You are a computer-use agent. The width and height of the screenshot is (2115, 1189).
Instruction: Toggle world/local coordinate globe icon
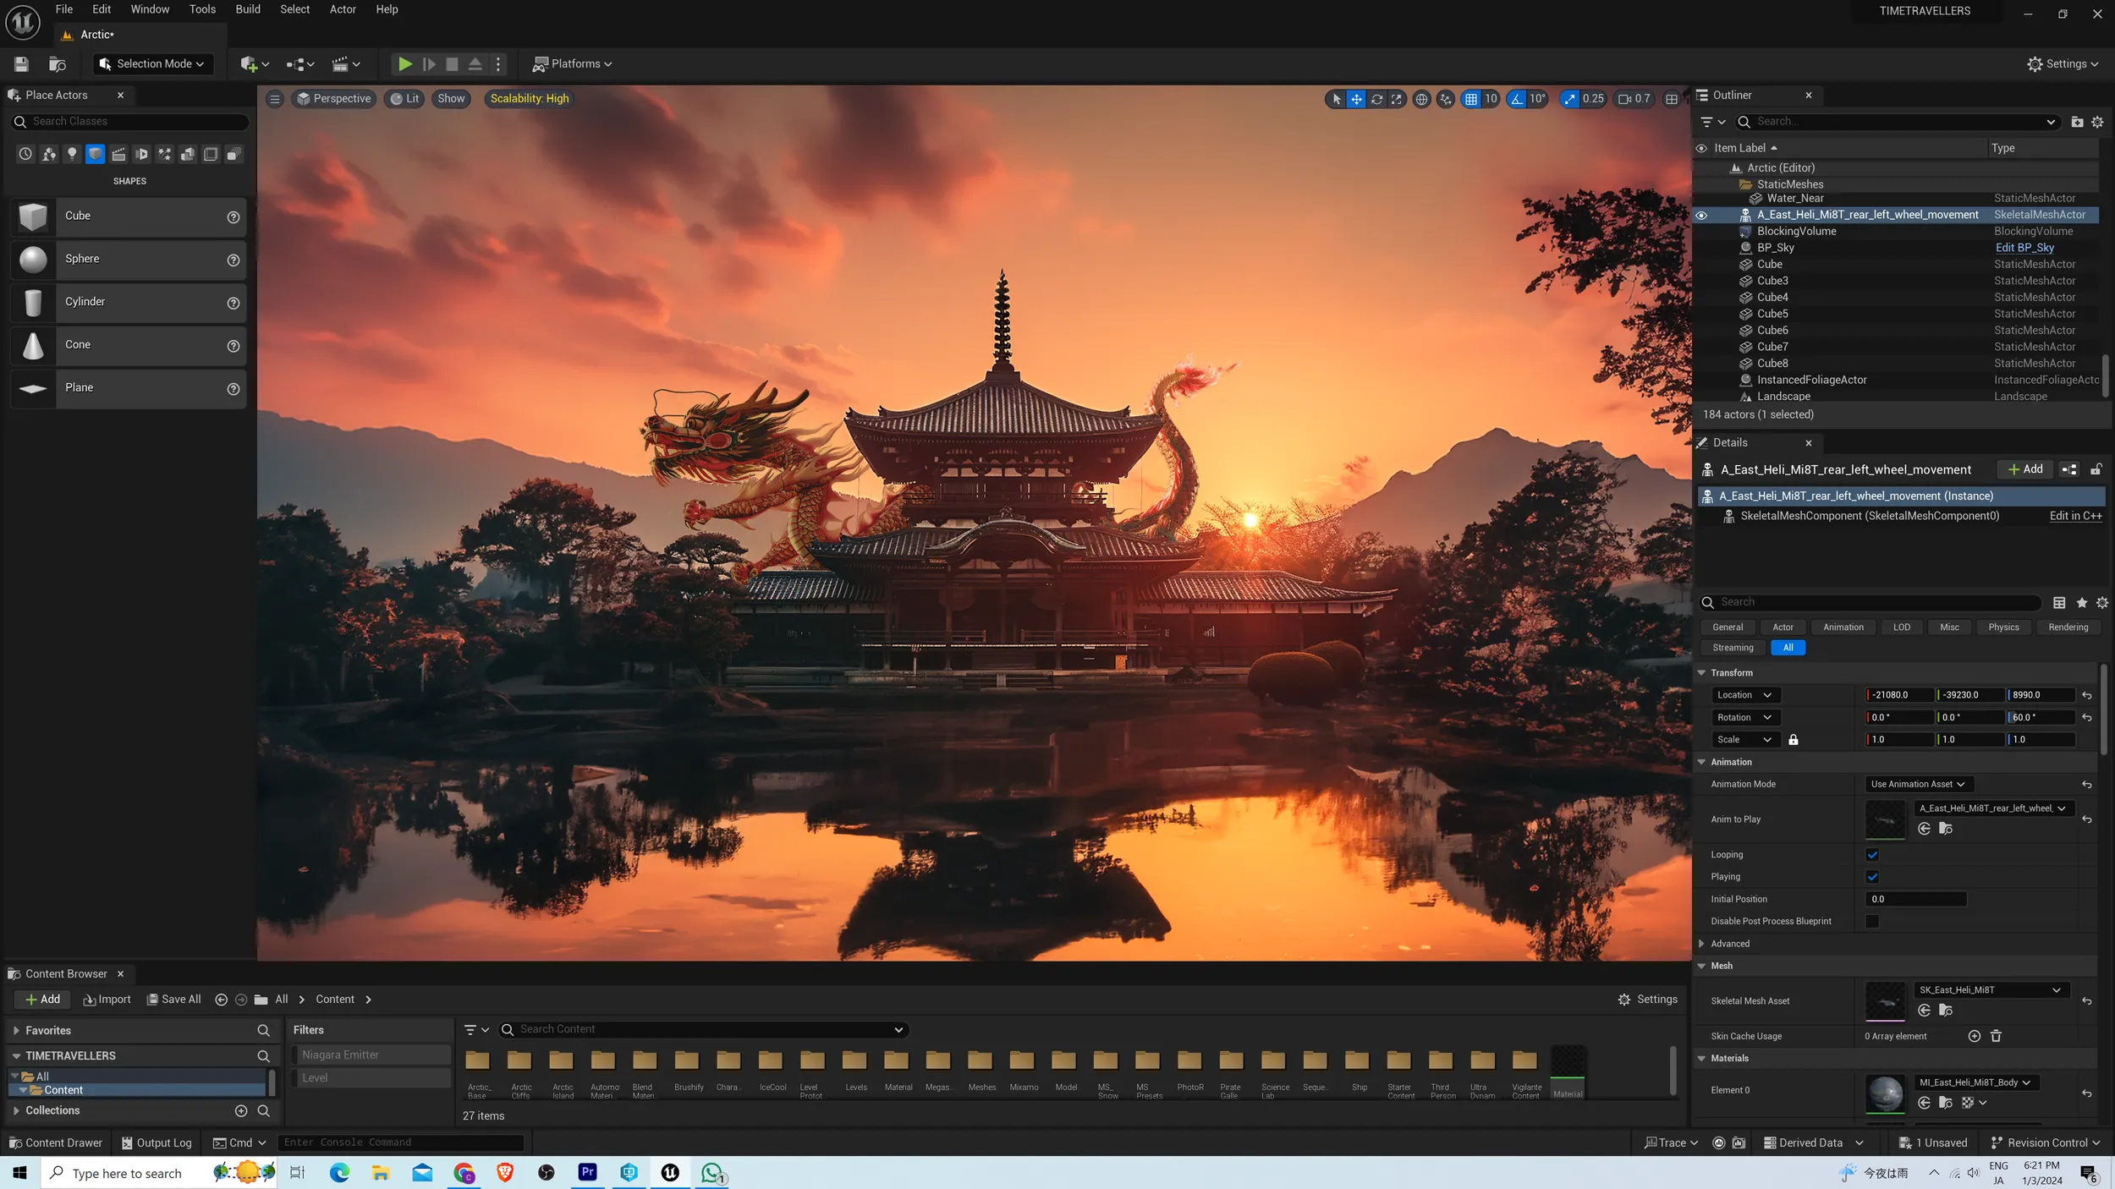1422,99
